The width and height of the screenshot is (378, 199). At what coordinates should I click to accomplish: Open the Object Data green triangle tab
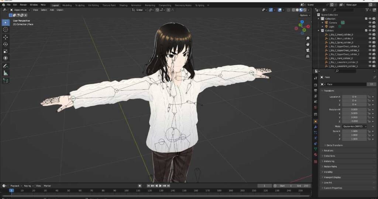pyautogui.click(x=316, y=149)
